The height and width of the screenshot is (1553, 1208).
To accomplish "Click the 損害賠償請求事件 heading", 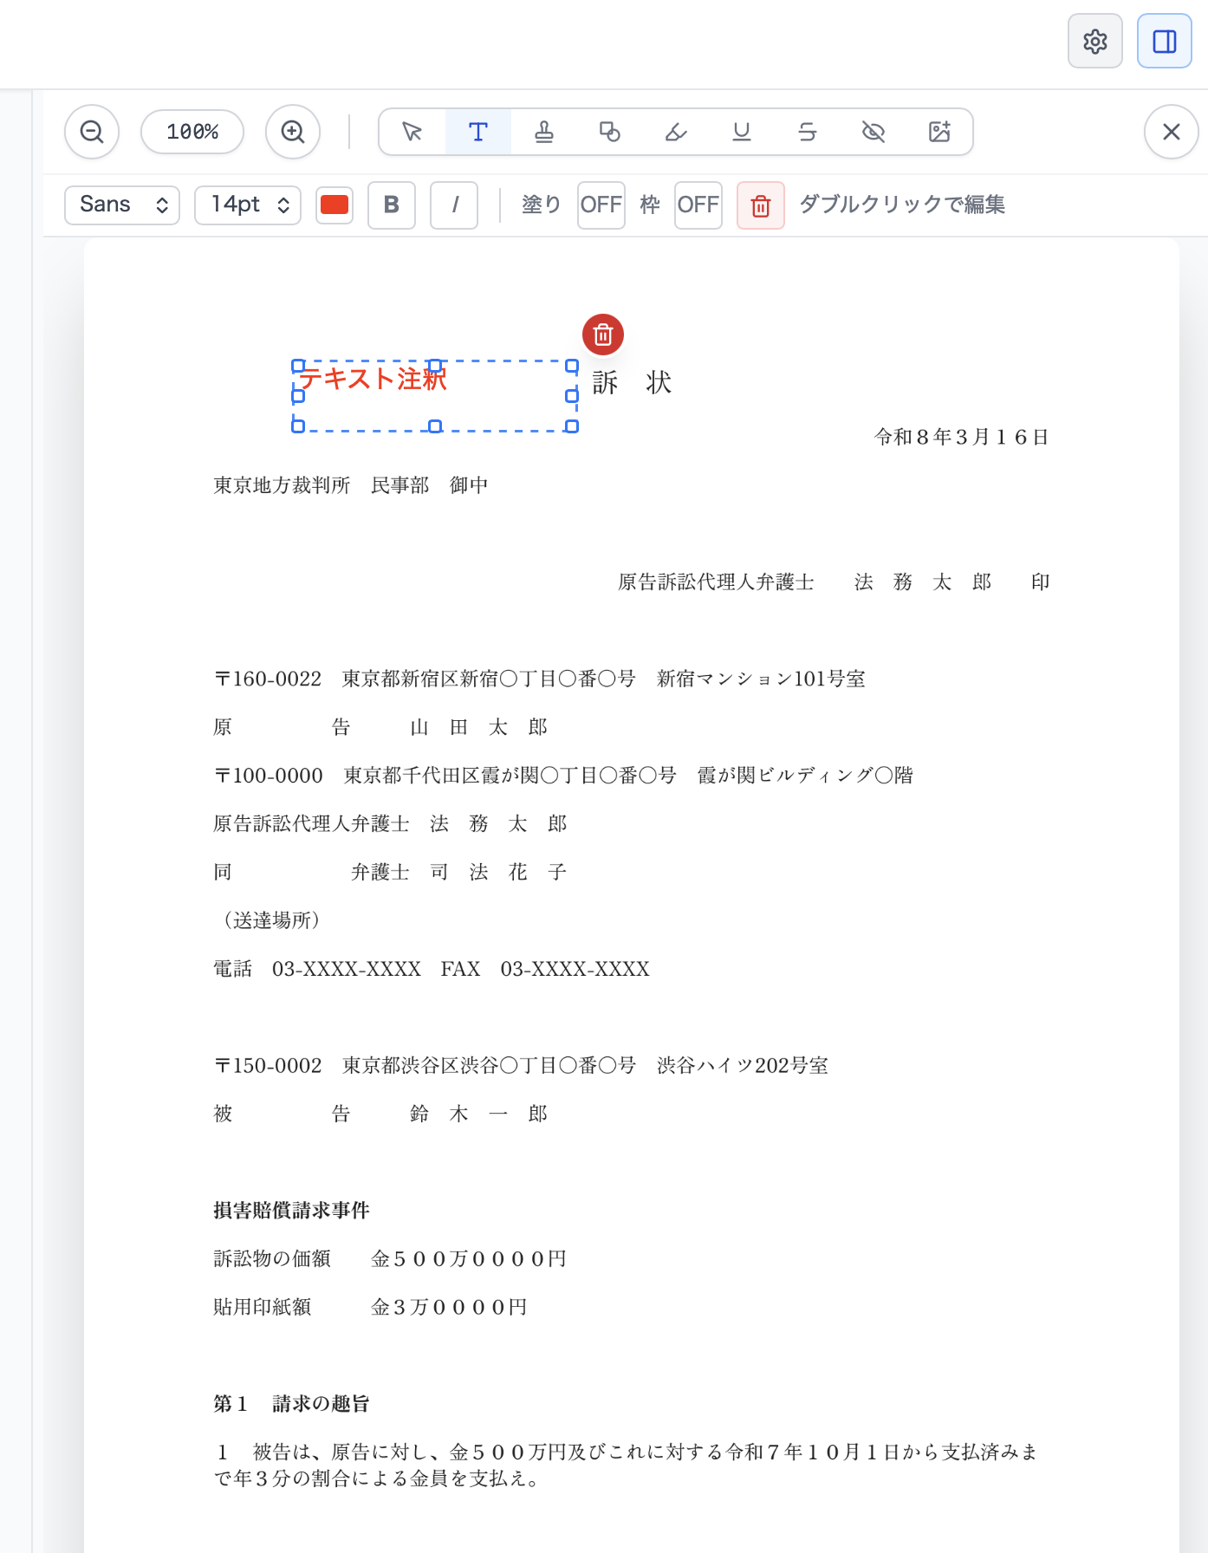I will click(x=291, y=1210).
